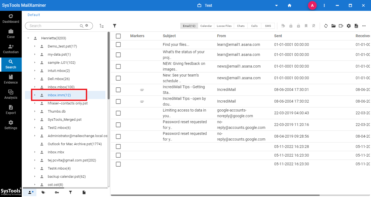
Task: Expand the Dell.mbox(26) node
Action: coord(35,79)
